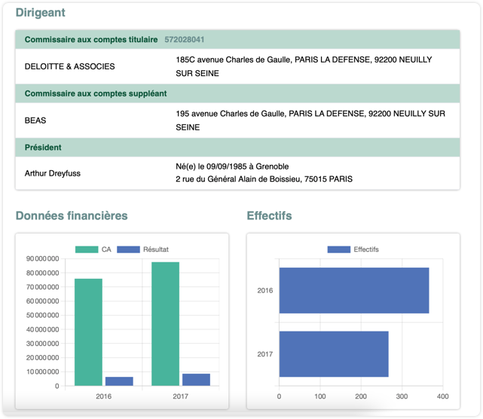This screenshot has width=483, height=419.
Task: Click Arthur Dreyfuss president name
Action: click(x=53, y=173)
